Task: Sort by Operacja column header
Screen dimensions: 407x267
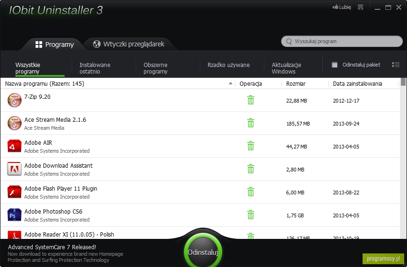Action: tap(250, 84)
